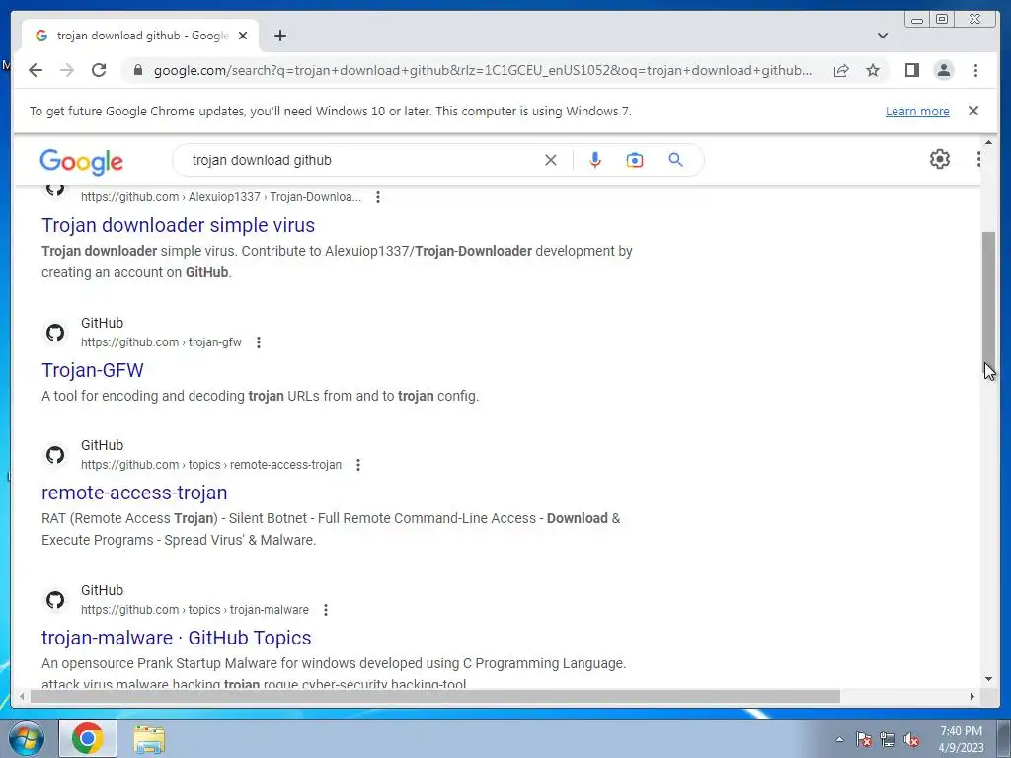Click the scroll up arrow
Viewport: 1011px width, 758px height.
[988, 142]
